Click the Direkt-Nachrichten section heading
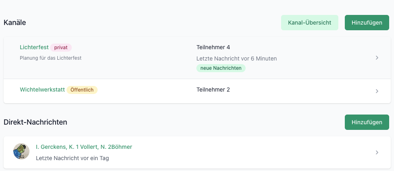This screenshot has height=171, width=394. [35, 122]
